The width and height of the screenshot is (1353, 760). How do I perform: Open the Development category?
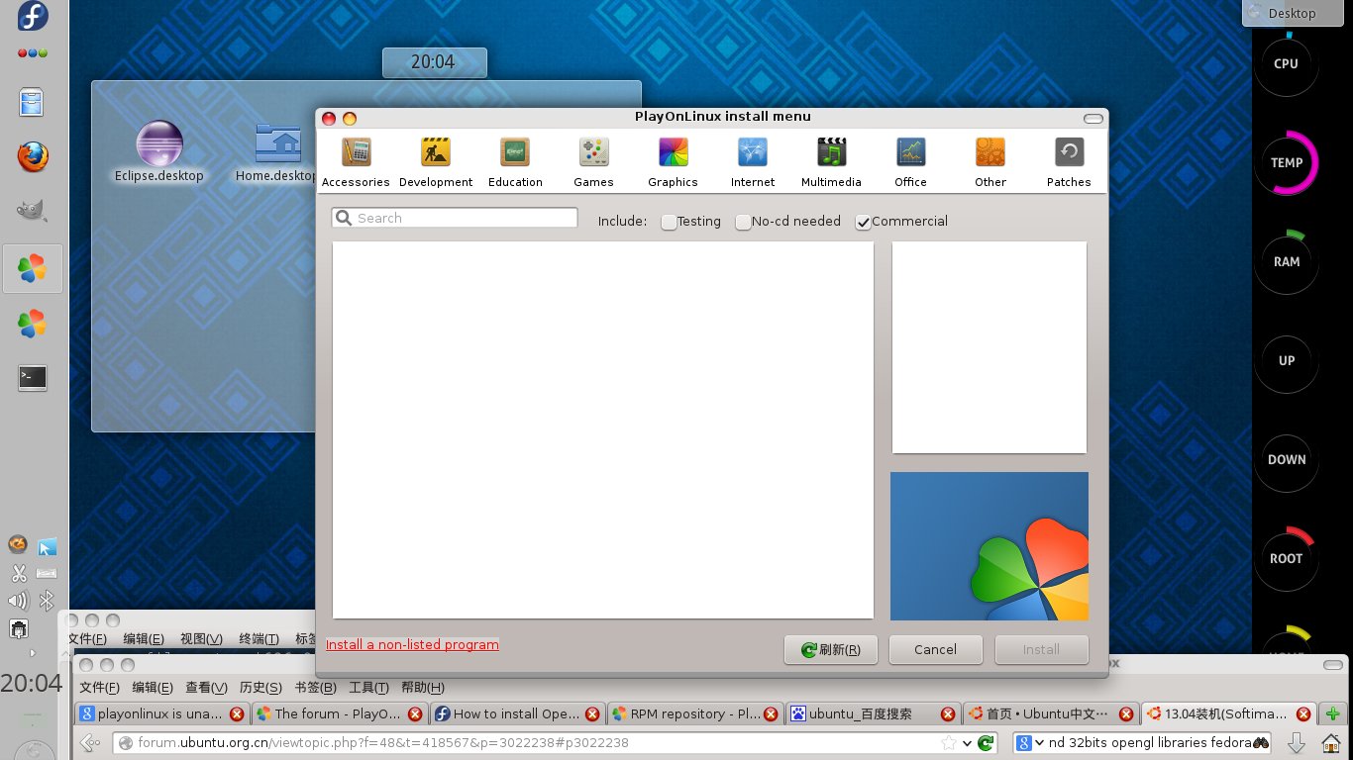coord(436,162)
